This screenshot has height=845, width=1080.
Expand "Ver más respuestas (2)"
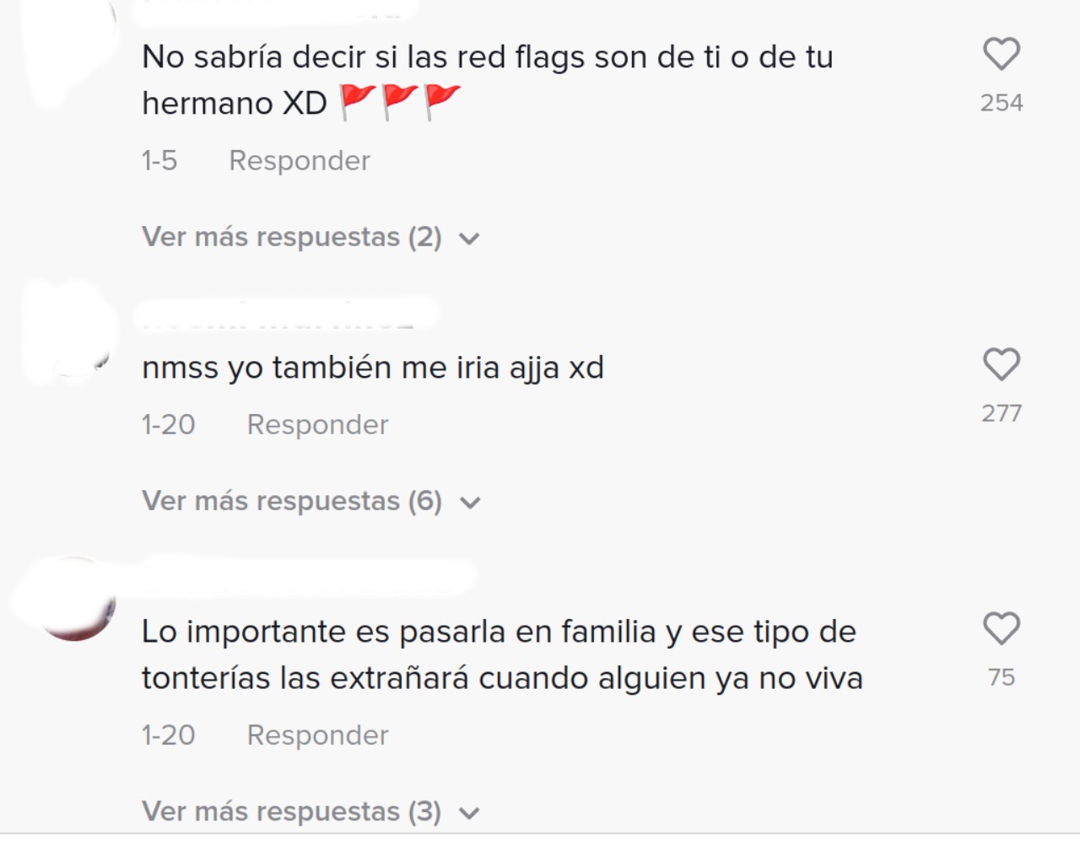point(310,238)
